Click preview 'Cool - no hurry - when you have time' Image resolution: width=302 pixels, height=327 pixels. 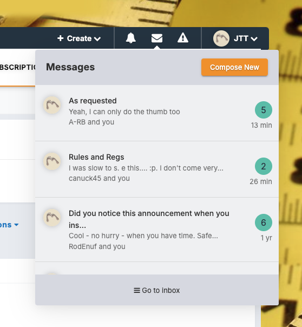pos(143,236)
